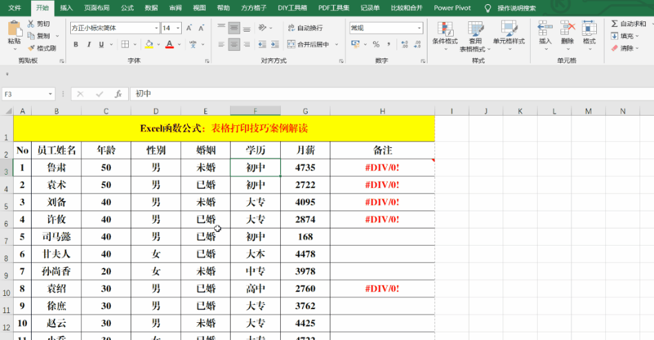
Task: Click the 操作说明搜索 search box
Action: [516, 8]
